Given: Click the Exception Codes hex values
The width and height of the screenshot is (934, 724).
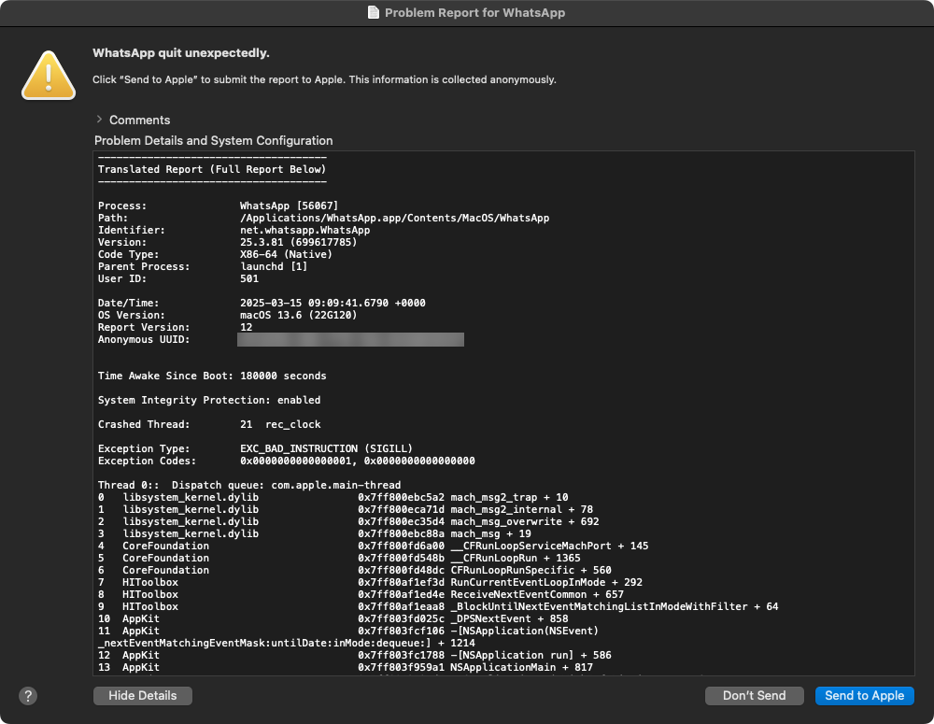Looking at the screenshot, I should (358, 461).
